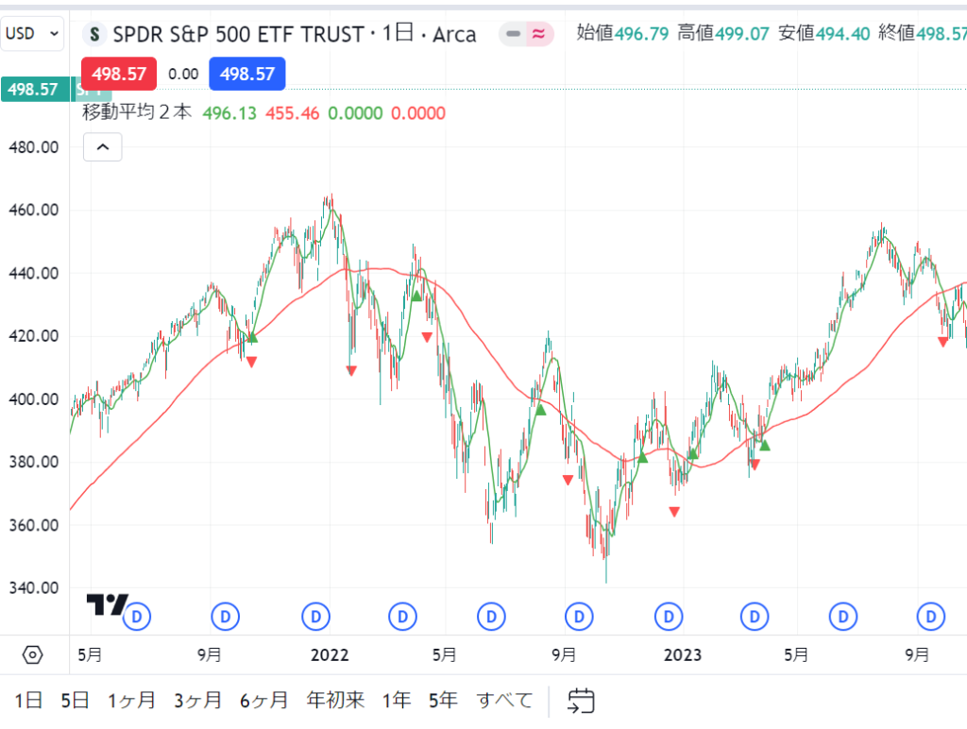
Task: Open the go-to-date calendar icon
Action: [x=581, y=701]
